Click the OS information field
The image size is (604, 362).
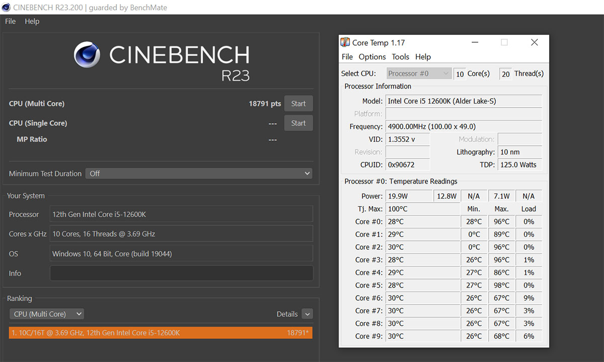(181, 253)
